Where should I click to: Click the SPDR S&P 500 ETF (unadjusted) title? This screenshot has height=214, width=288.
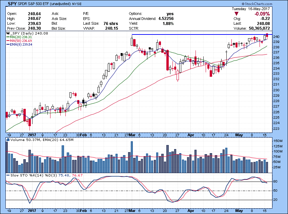pyautogui.click(x=44, y=4)
